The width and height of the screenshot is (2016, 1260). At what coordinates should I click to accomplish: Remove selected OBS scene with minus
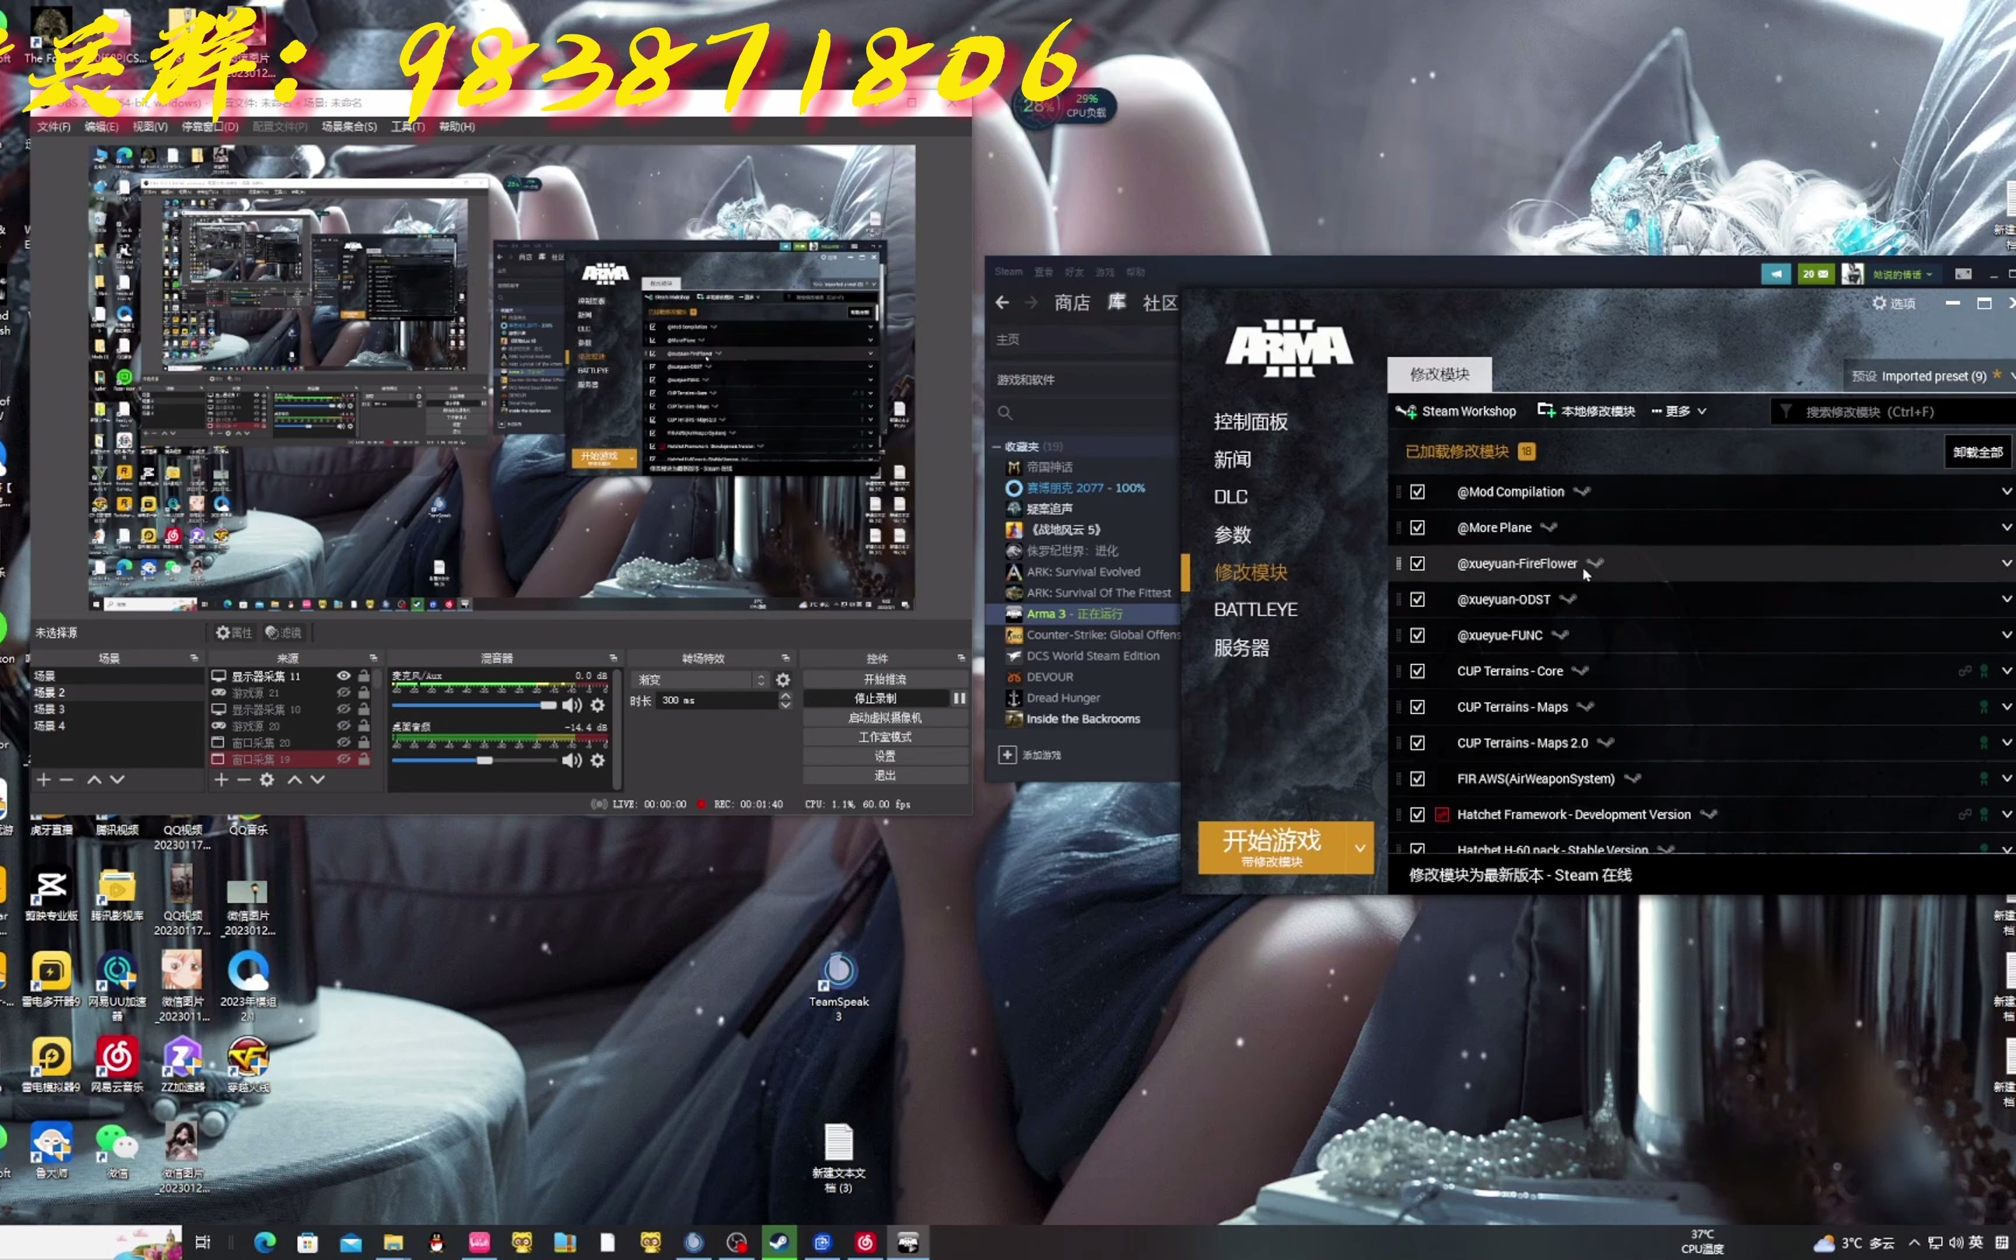pos(68,779)
